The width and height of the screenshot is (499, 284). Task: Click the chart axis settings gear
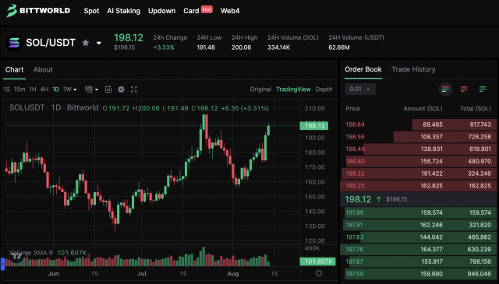319,273
